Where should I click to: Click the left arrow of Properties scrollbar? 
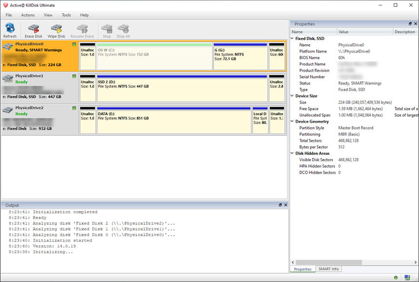pos(293,262)
